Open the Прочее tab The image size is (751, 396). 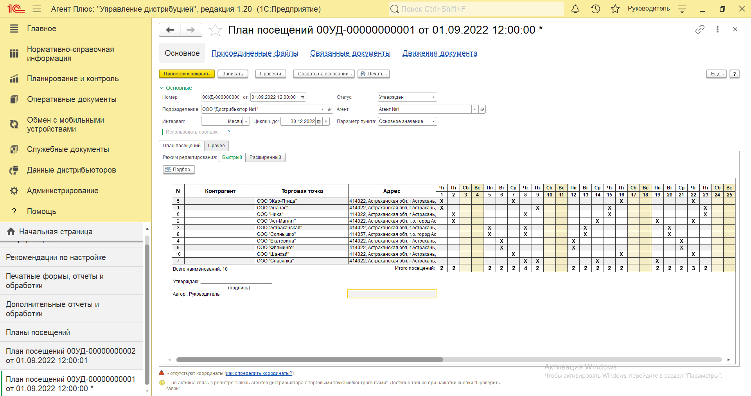(216, 146)
